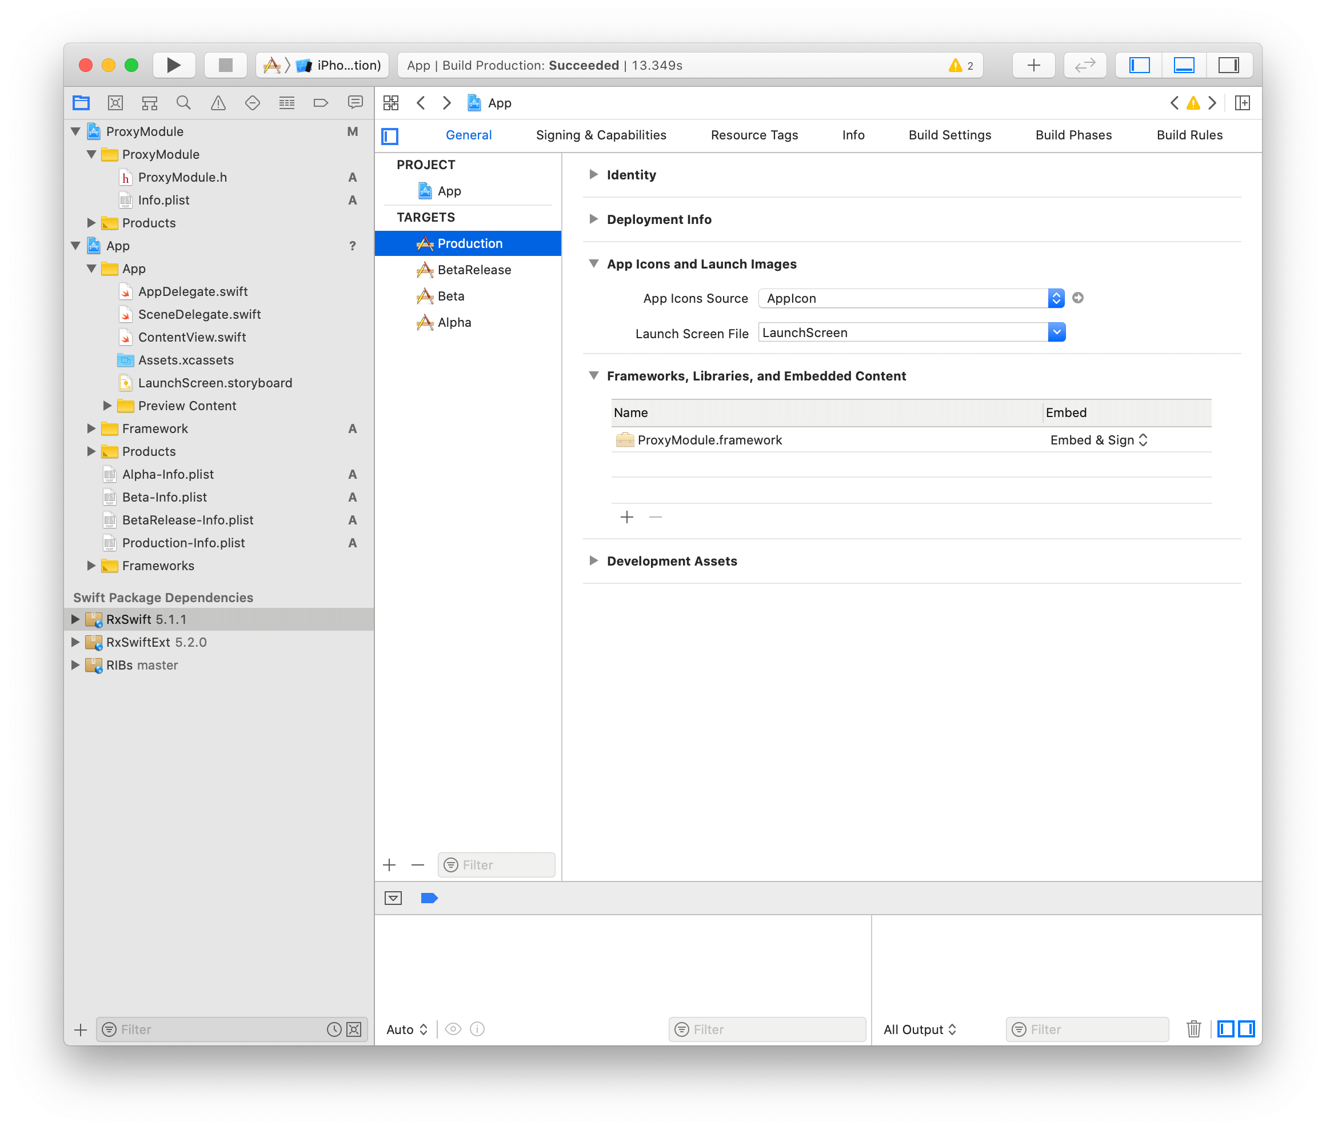Switch to the Resource Tags tab

pyautogui.click(x=754, y=135)
